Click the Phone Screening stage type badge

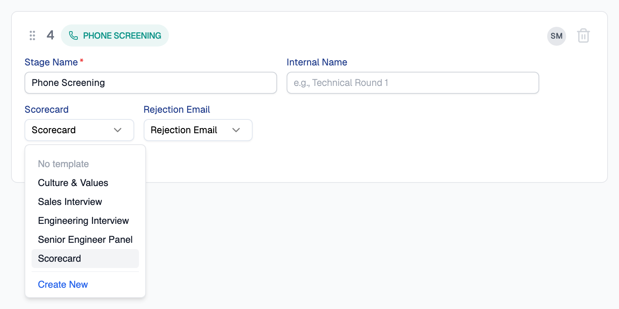point(115,35)
